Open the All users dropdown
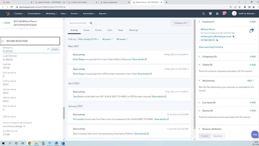The image size is (259, 146). pos(107,39)
